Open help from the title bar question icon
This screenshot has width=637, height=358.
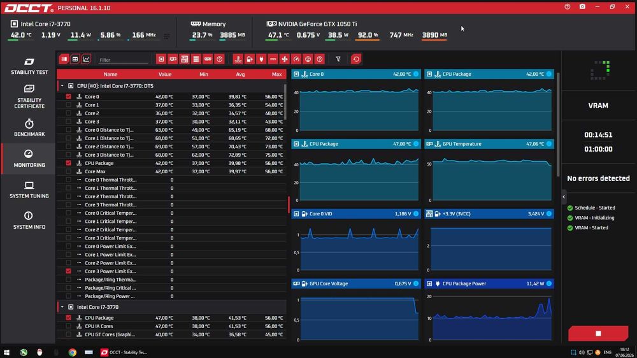pos(568,6)
